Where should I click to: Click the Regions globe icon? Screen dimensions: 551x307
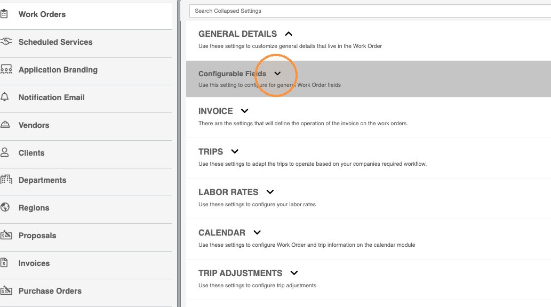point(5,207)
